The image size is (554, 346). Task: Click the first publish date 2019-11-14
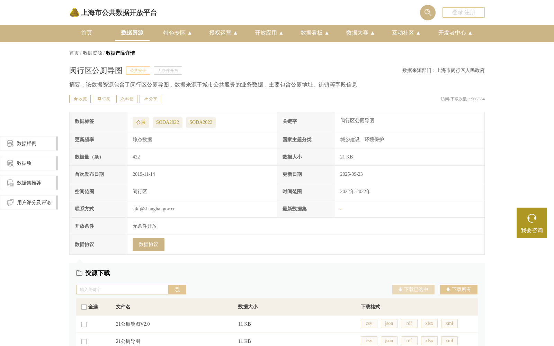pyautogui.click(x=144, y=174)
